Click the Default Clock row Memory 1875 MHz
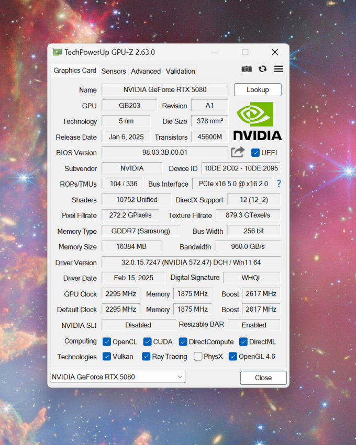Screen dimensions: 356x445 (193, 310)
